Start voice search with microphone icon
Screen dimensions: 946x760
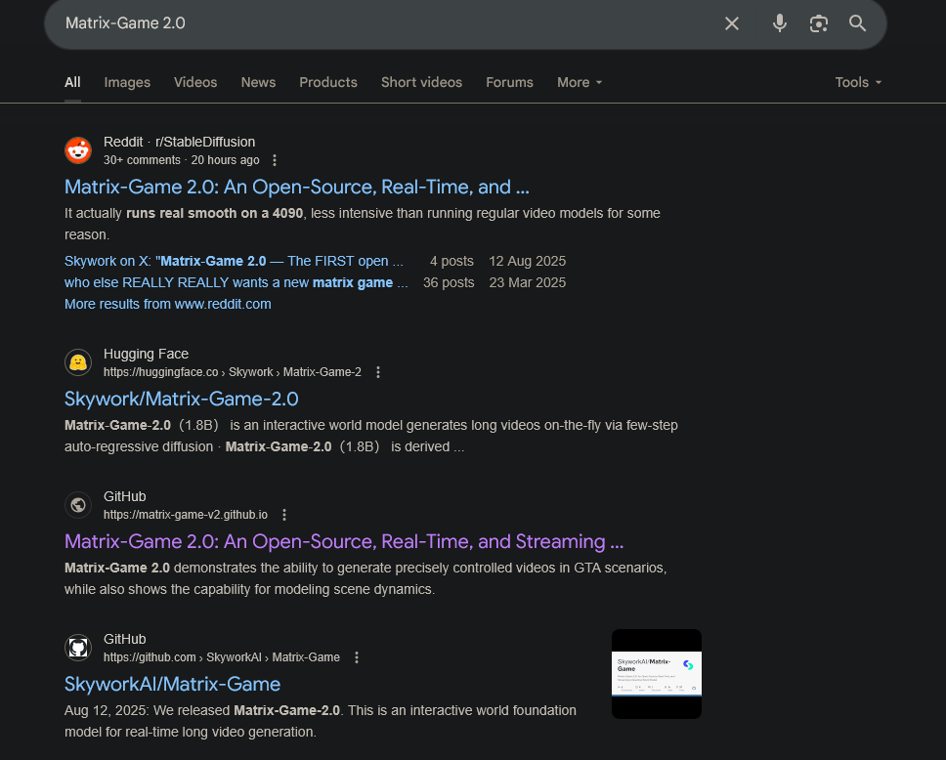coord(779,23)
